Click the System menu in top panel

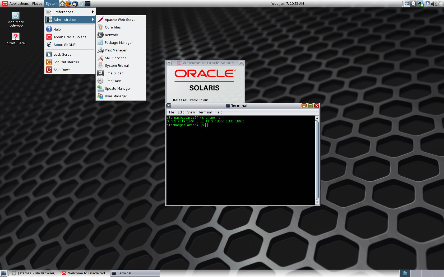click(52, 4)
